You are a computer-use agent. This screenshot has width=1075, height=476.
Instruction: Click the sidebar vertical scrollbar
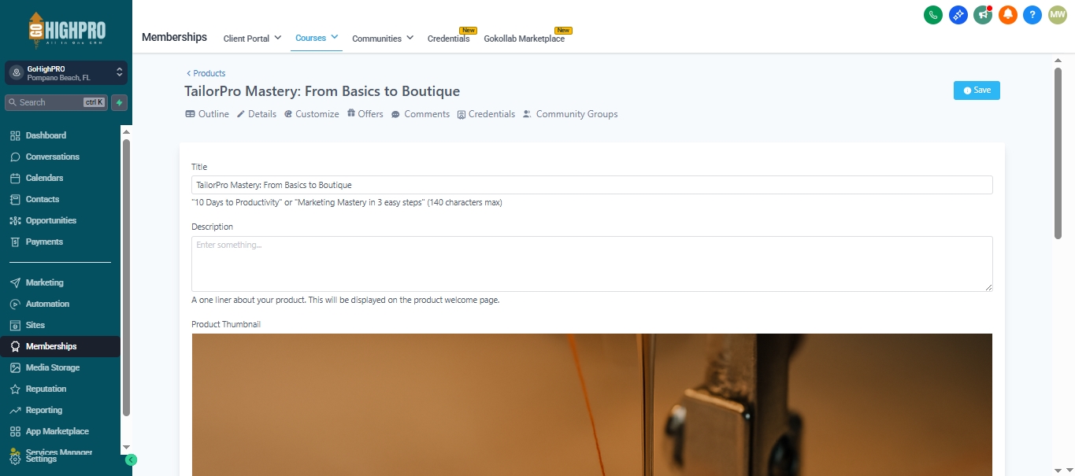[x=126, y=277]
